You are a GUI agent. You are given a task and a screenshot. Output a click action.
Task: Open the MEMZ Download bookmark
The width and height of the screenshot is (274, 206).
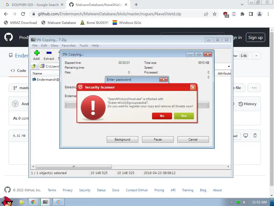[20, 23]
